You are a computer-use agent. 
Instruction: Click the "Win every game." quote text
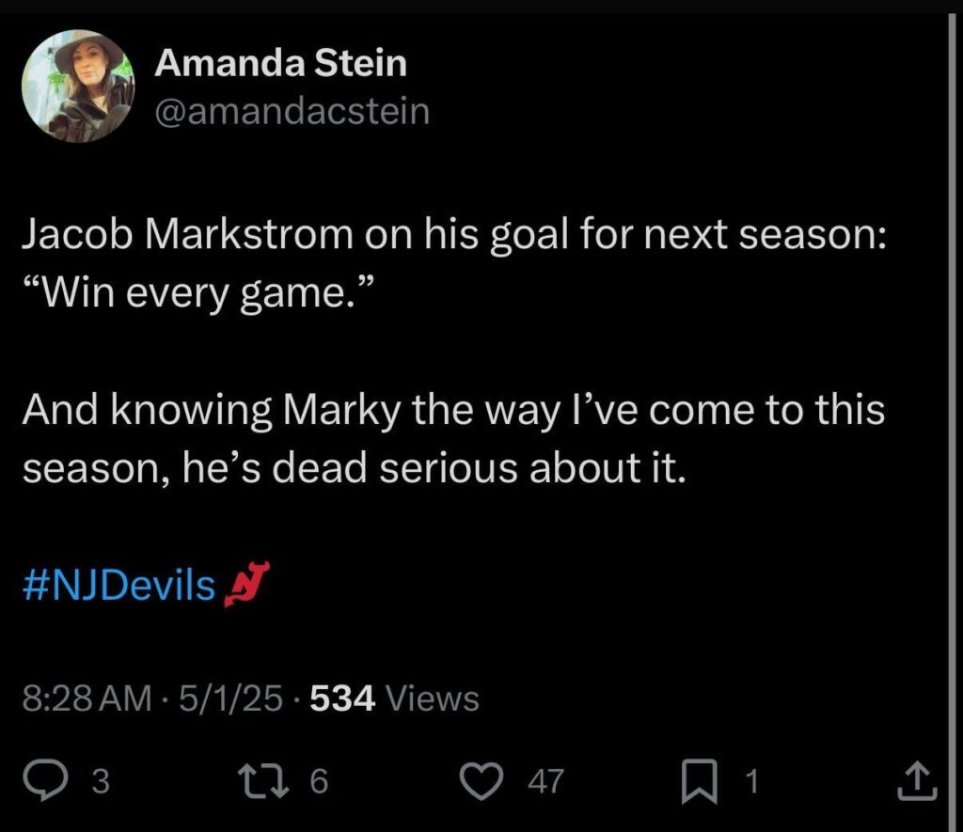tap(197, 293)
